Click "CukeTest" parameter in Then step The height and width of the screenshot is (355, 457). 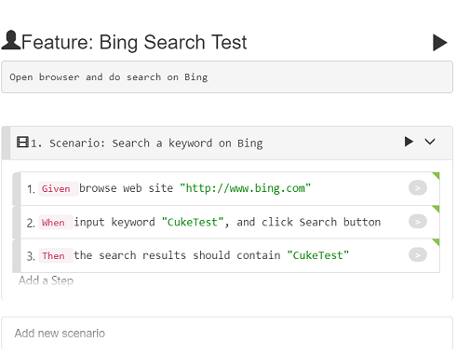coord(318,255)
